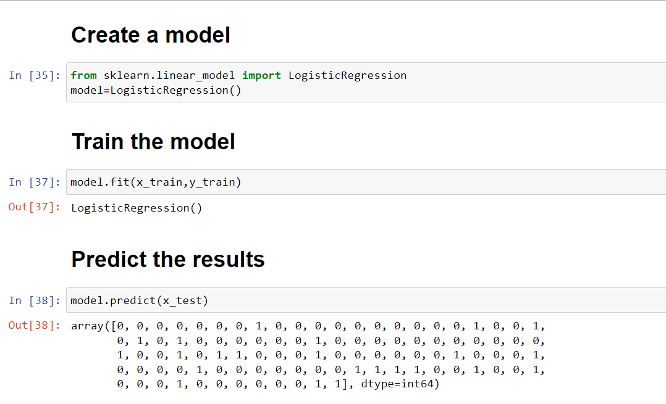Click the Out[37] output prompt
This screenshot has height=404, width=666.
pos(35,207)
